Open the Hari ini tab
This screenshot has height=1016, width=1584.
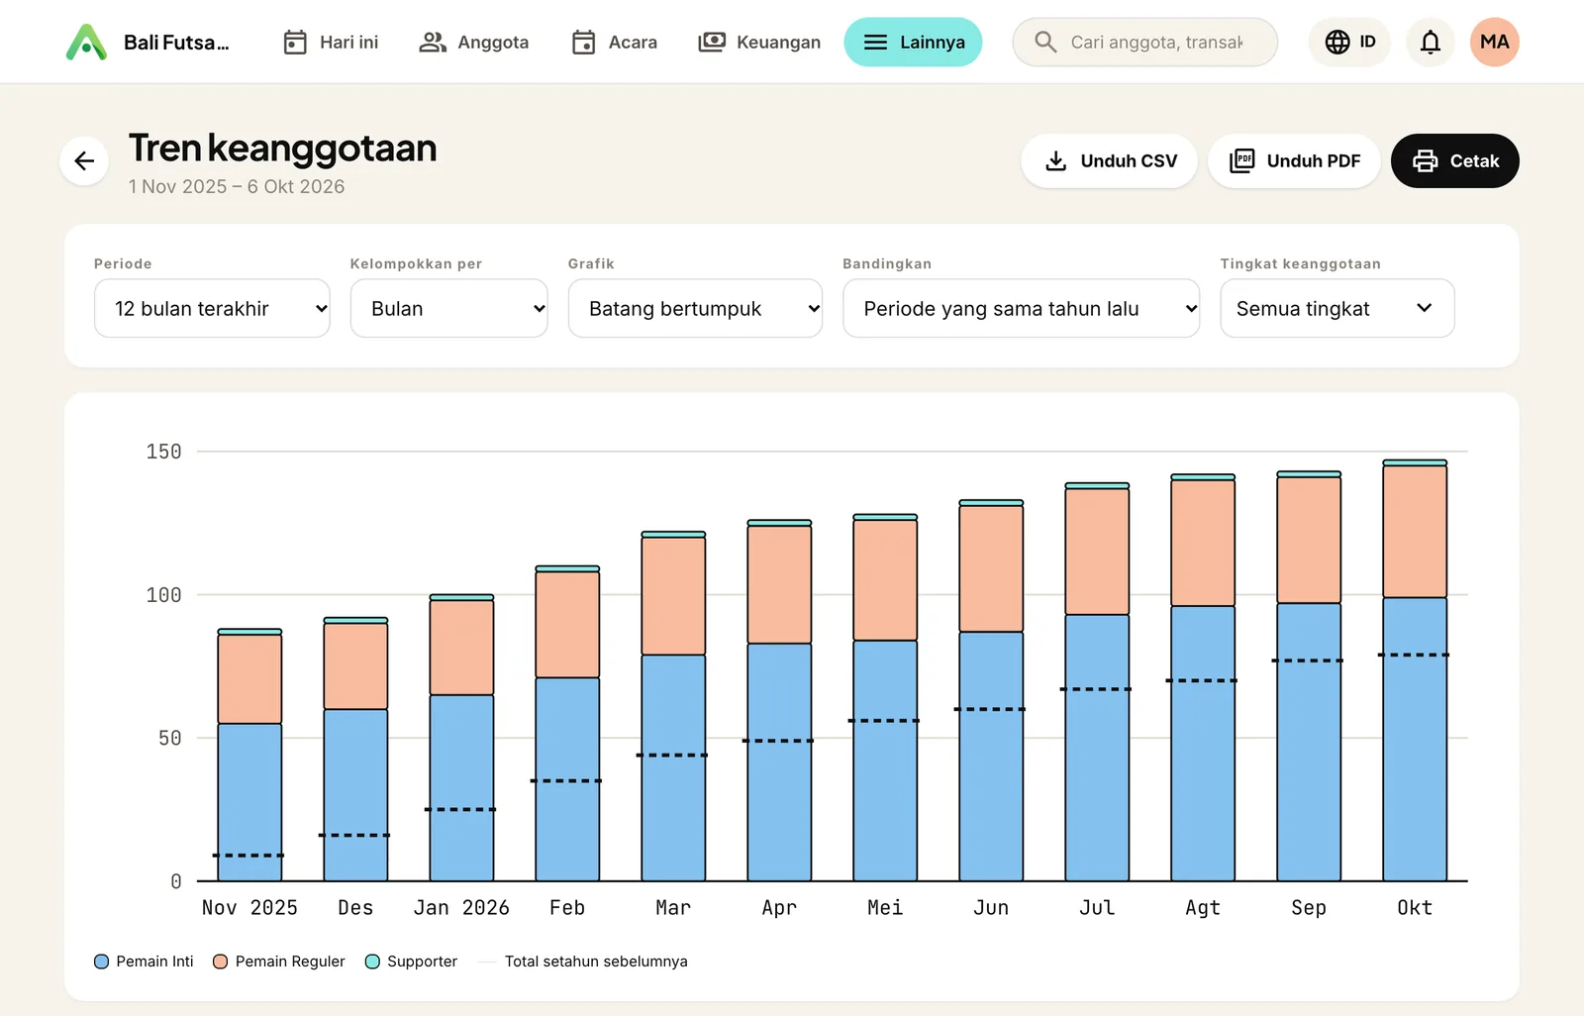(331, 42)
